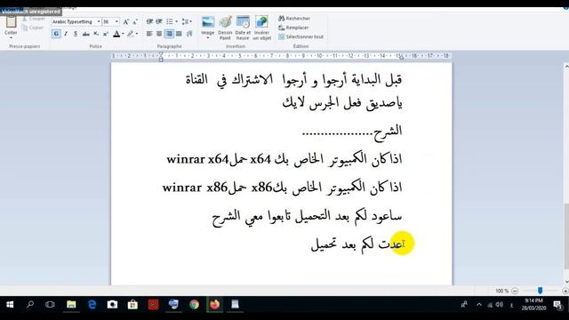Click the Image insert icon
The width and height of the screenshot is (569, 320).
(x=208, y=21)
